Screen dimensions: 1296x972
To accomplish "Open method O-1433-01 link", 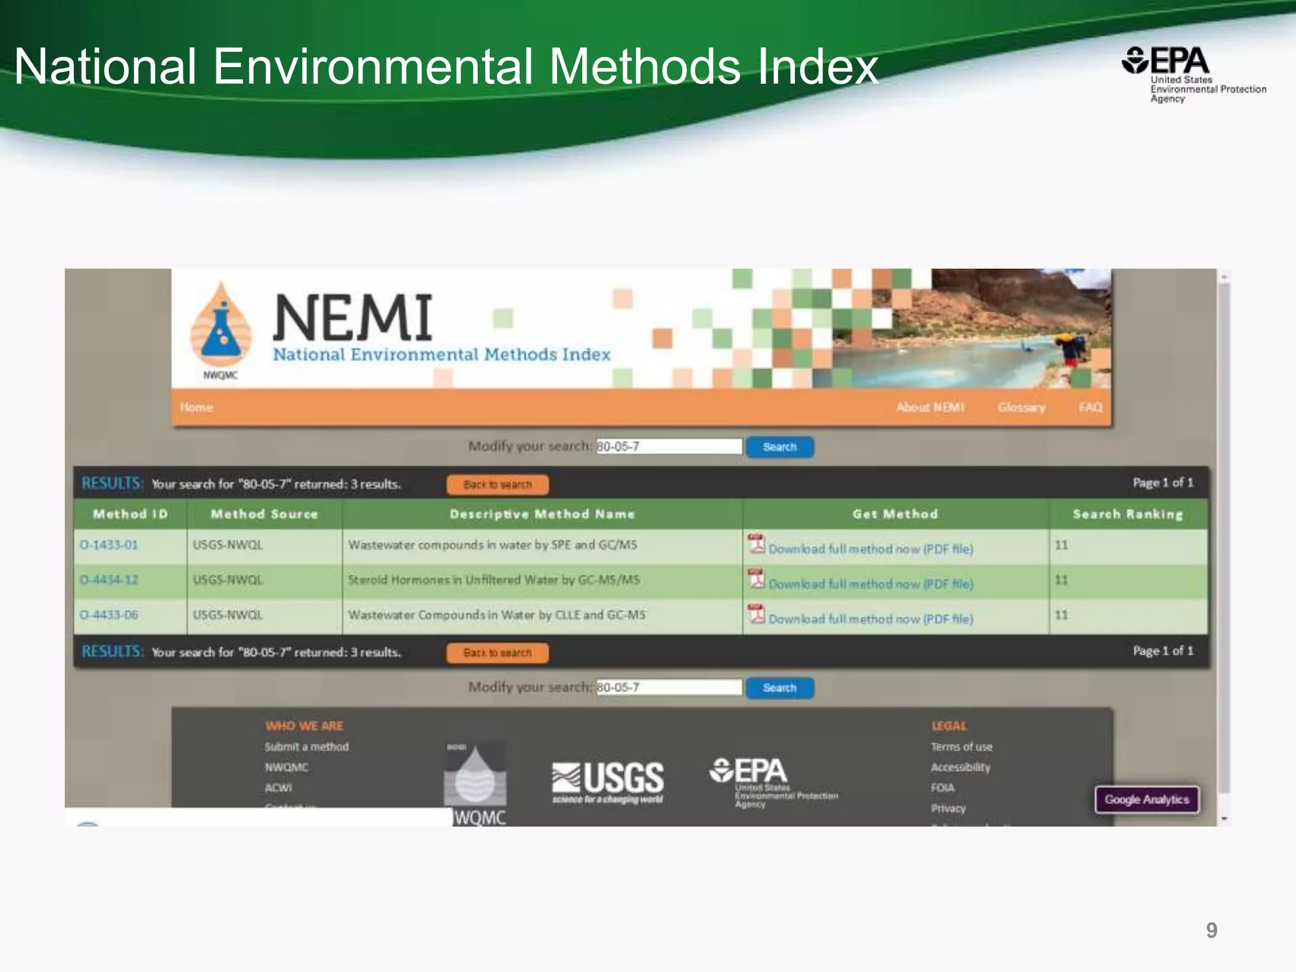I will (109, 545).
